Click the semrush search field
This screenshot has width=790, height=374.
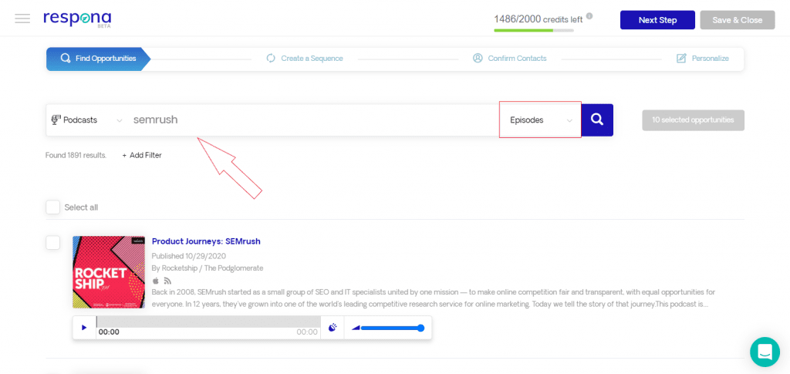coord(312,120)
